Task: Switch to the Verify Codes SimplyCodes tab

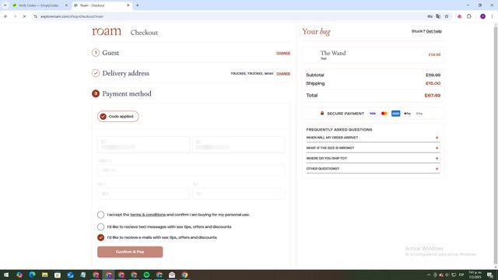Action: [x=38, y=5]
